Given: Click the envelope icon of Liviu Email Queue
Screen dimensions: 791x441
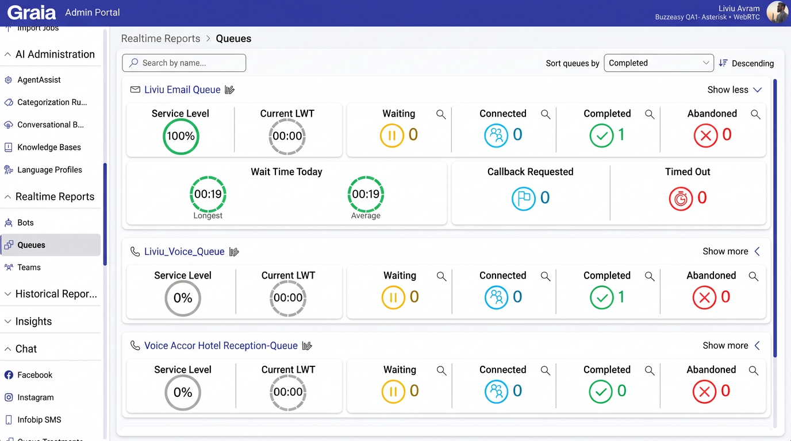Looking at the screenshot, I should pyautogui.click(x=135, y=90).
